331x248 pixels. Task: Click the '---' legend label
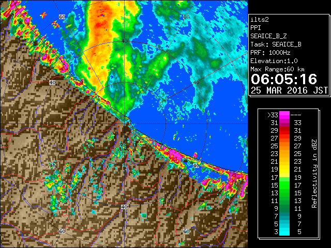coord(296,115)
